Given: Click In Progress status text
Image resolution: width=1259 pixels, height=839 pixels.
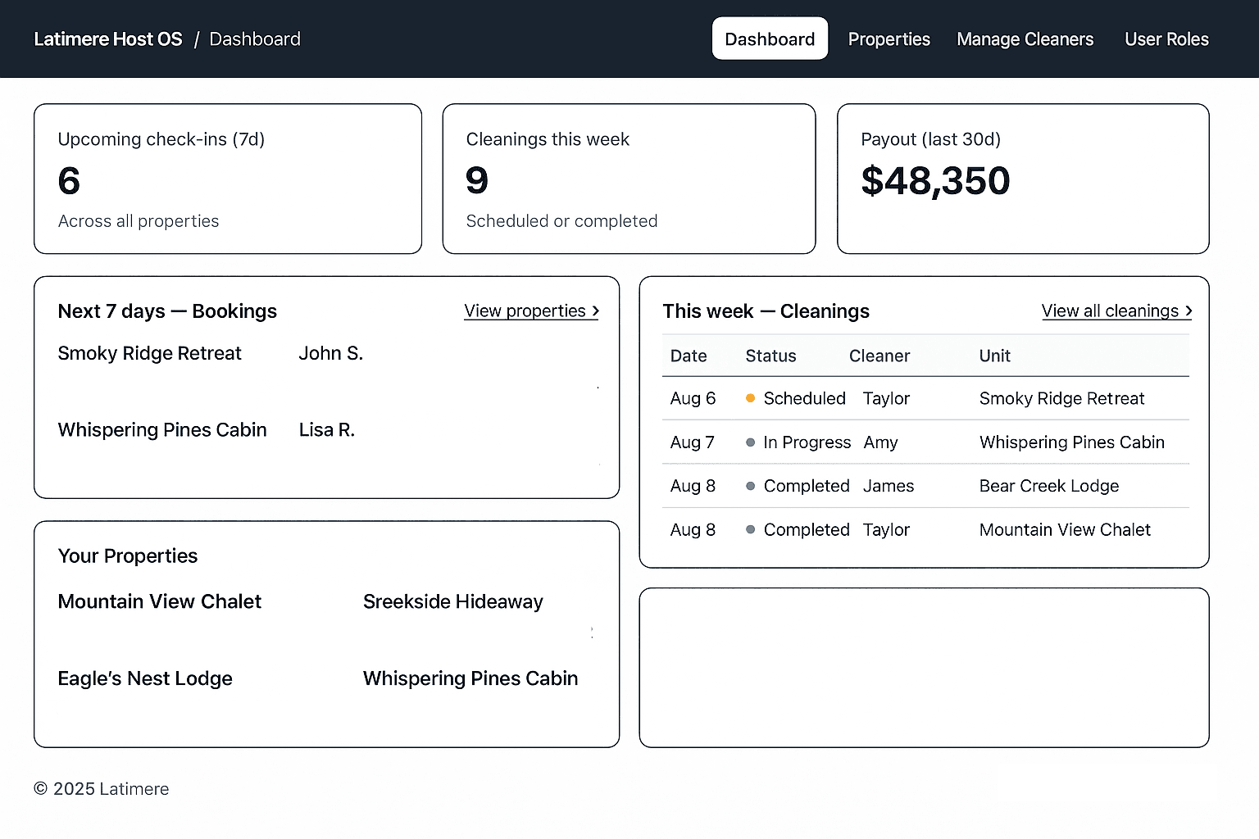Looking at the screenshot, I should click(807, 442).
